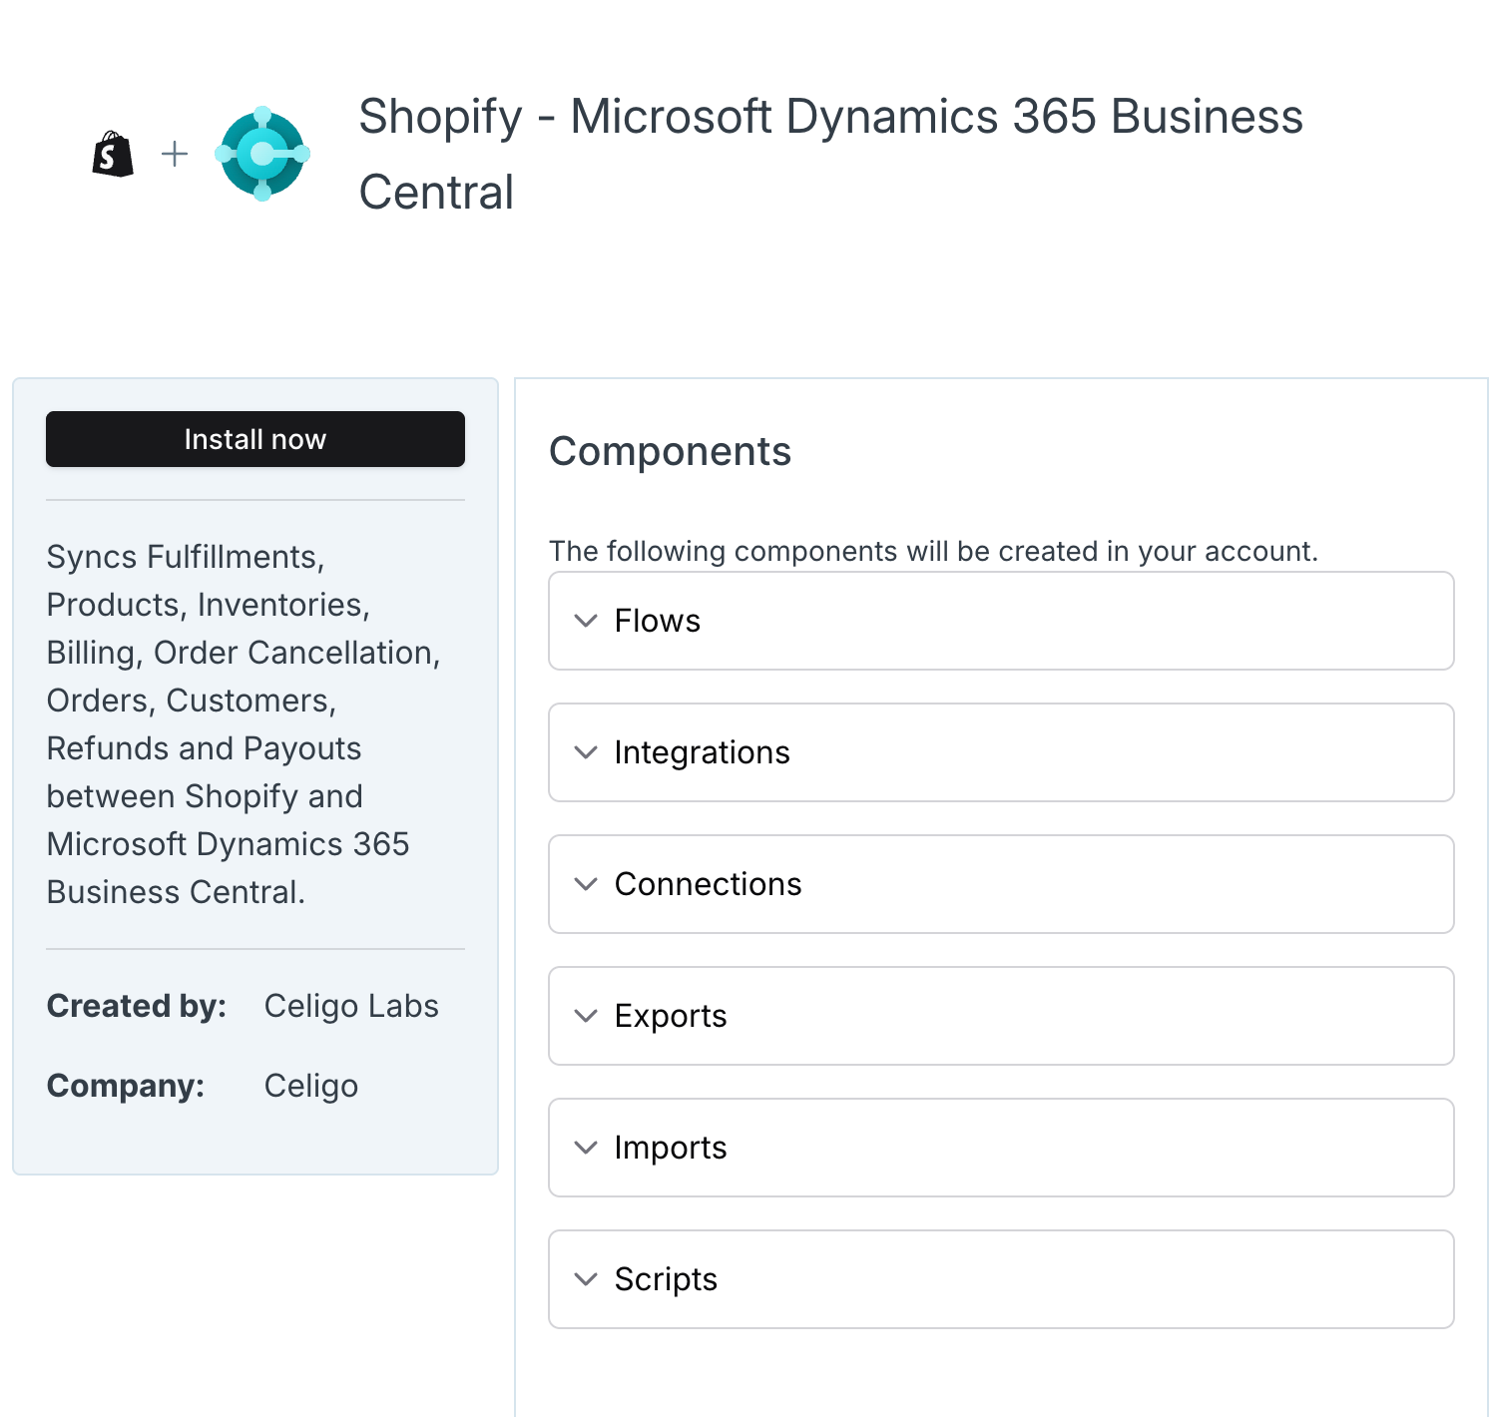The image size is (1491, 1417).
Task: Click the 'Celigo Labs' creator name
Action: (x=351, y=1006)
